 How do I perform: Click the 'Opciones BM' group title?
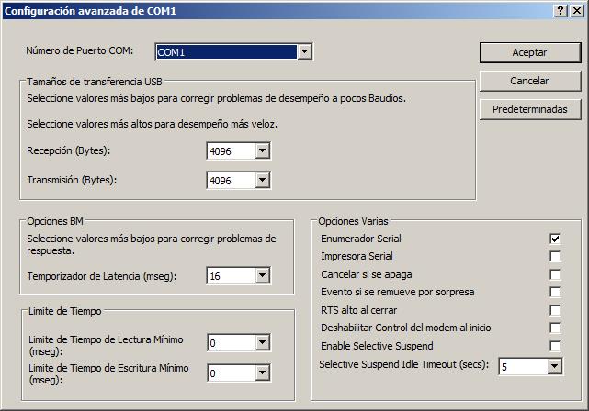55,221
